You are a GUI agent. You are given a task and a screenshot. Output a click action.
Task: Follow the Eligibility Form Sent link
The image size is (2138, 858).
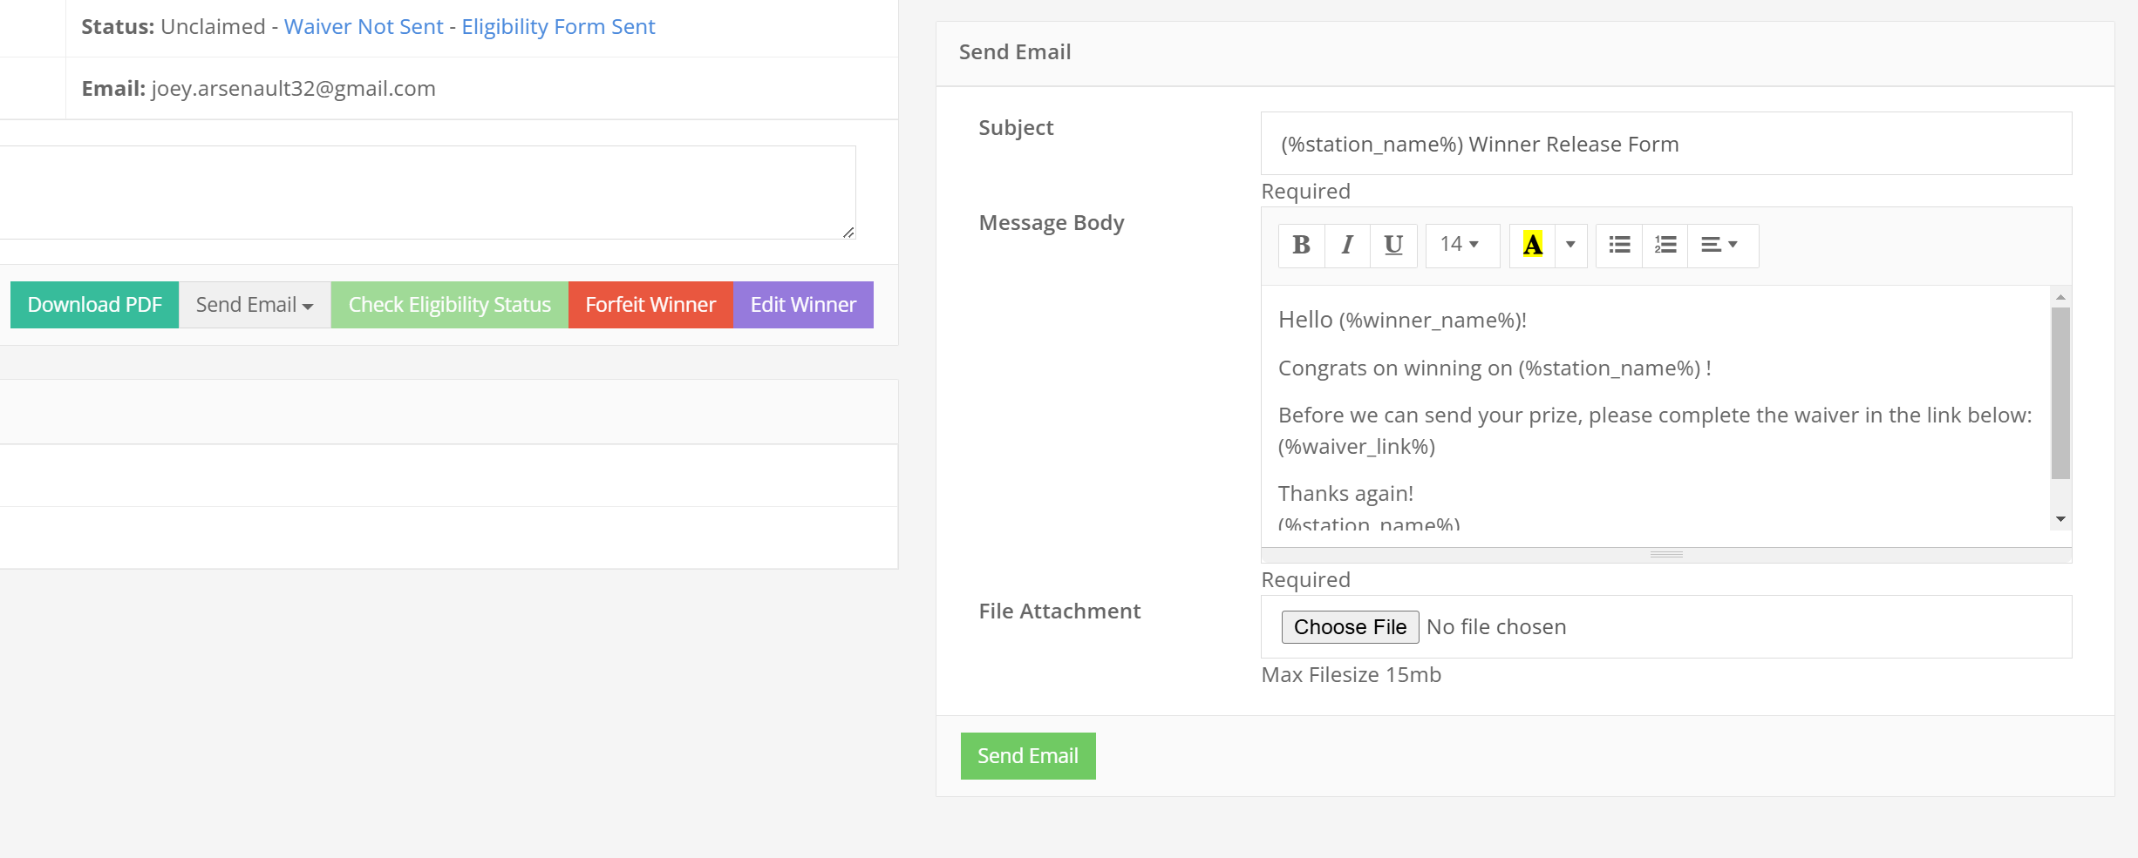tap(558, 27)
